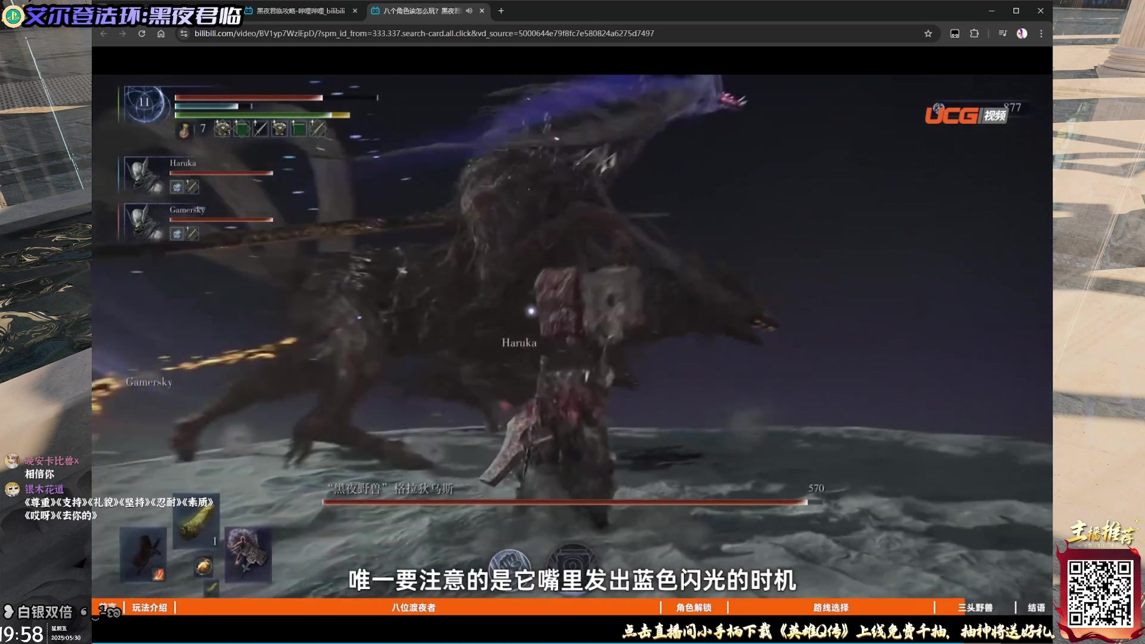
Task: Click chat username 晚安卡比兽x
Action: point(52,461)
